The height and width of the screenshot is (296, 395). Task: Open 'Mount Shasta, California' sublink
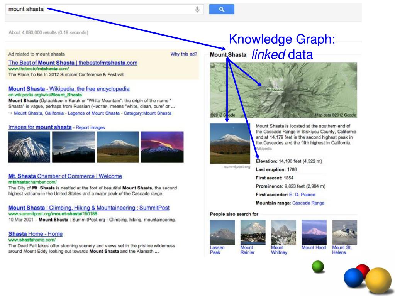tap(39, 113)
